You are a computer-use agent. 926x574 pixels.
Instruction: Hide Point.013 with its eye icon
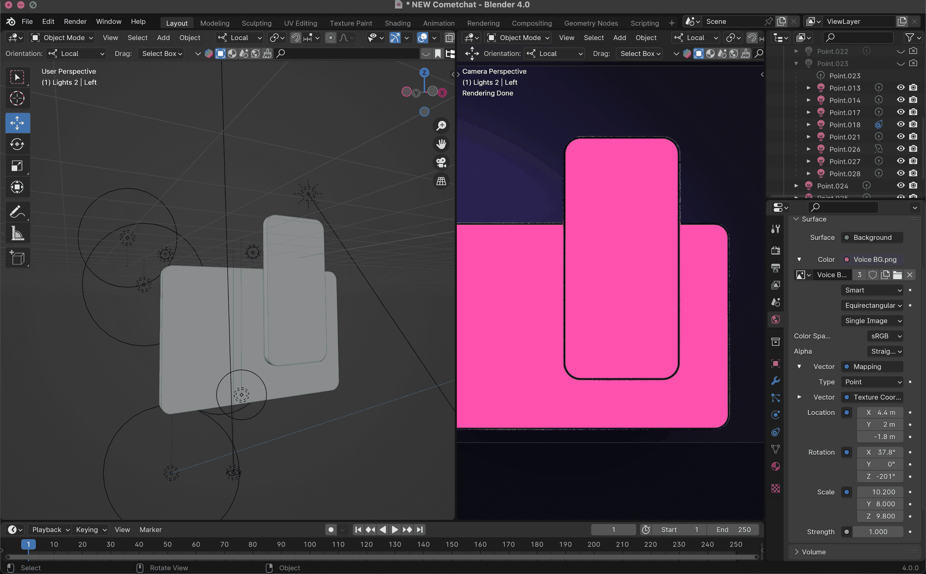pos(901,88)
